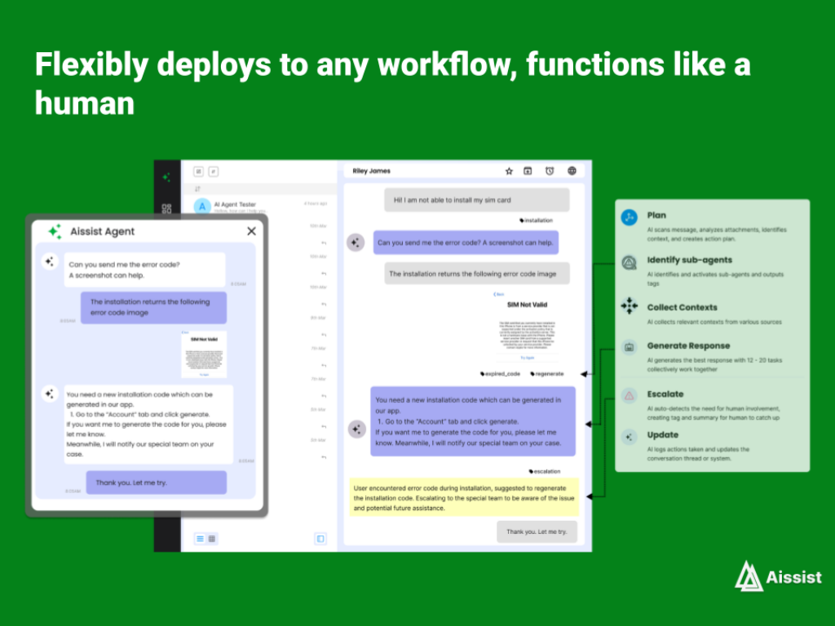
Task: Switch to grid view at the bottom of the inbox
Action: pyautogui.click(x=212, y=539)
